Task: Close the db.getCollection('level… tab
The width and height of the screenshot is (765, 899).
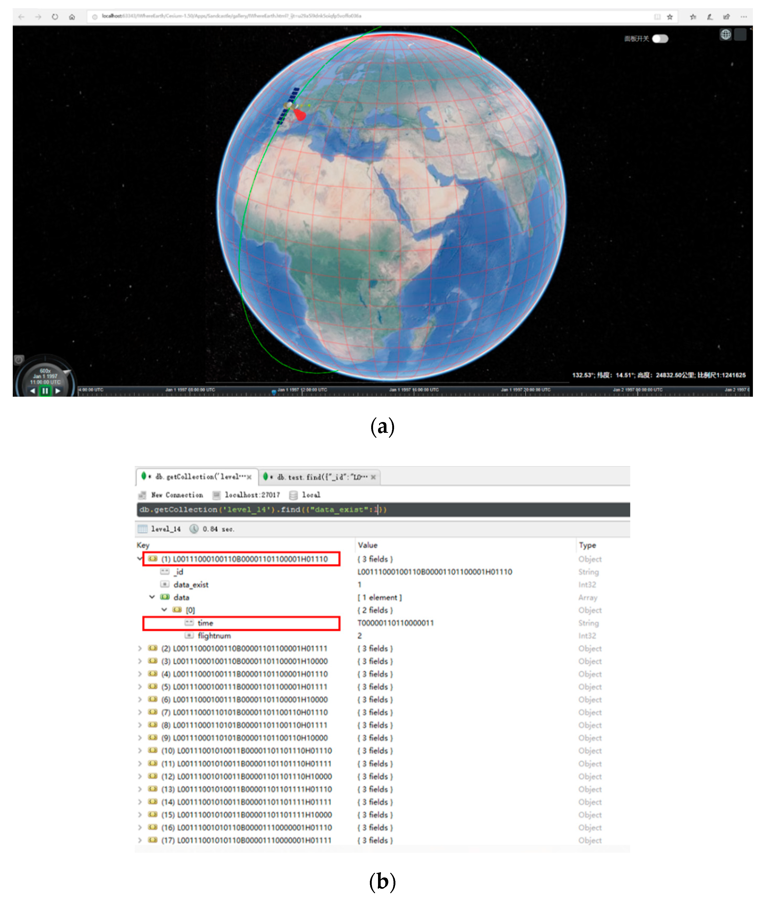Action: (x=249, y=477)
